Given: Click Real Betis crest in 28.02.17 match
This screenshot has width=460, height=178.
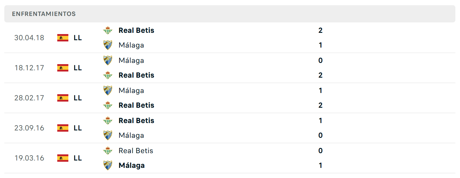Looking at the screenshot, I should point(108,105).
